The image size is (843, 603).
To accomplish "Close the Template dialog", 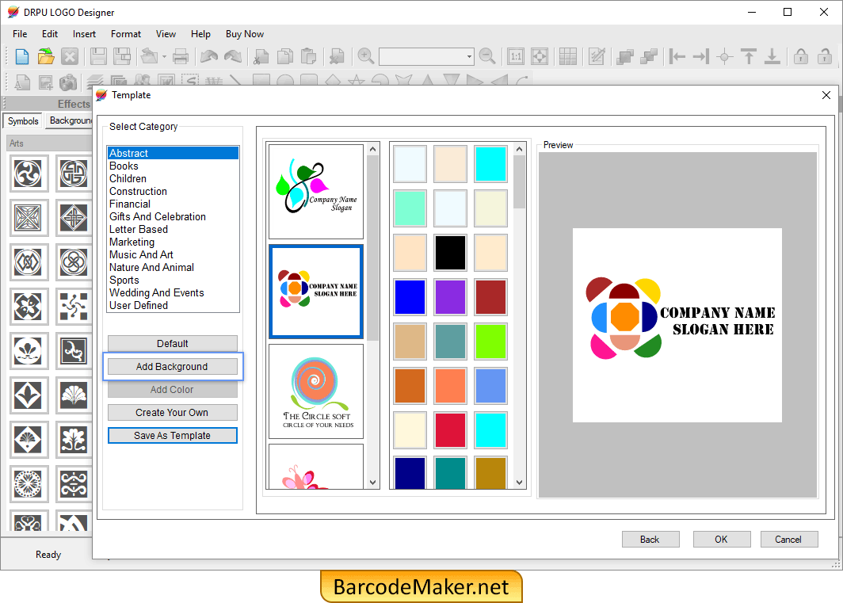I will 826,95.
